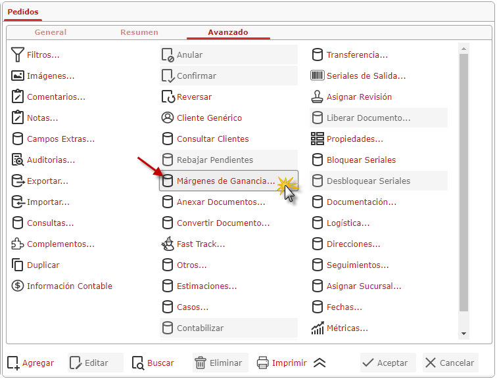Click the Propiedades grid icon

pos(318,139)
